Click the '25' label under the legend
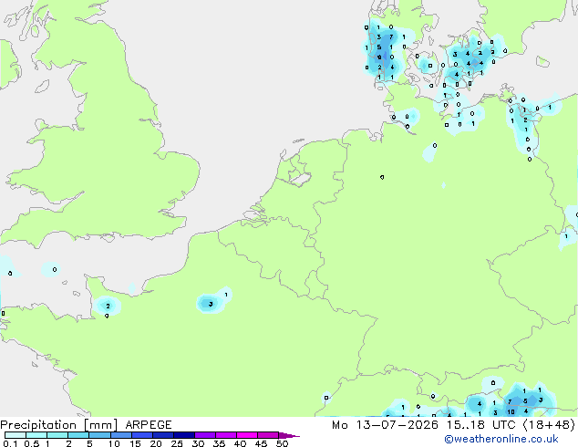 click(177, 443)
